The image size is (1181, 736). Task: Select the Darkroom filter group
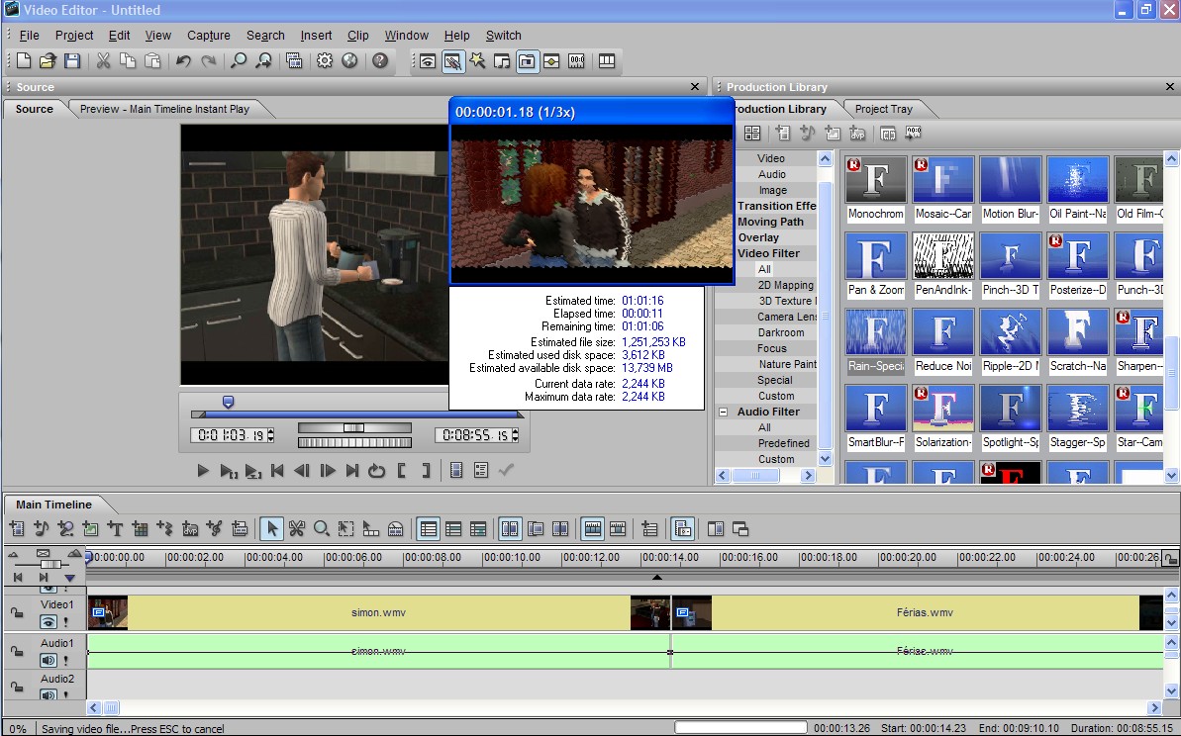pyautogui.click(x=780, y=332)
